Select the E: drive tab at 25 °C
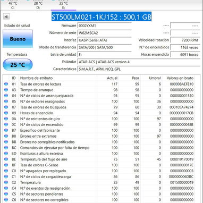The image size is (203, 203). 63,5
